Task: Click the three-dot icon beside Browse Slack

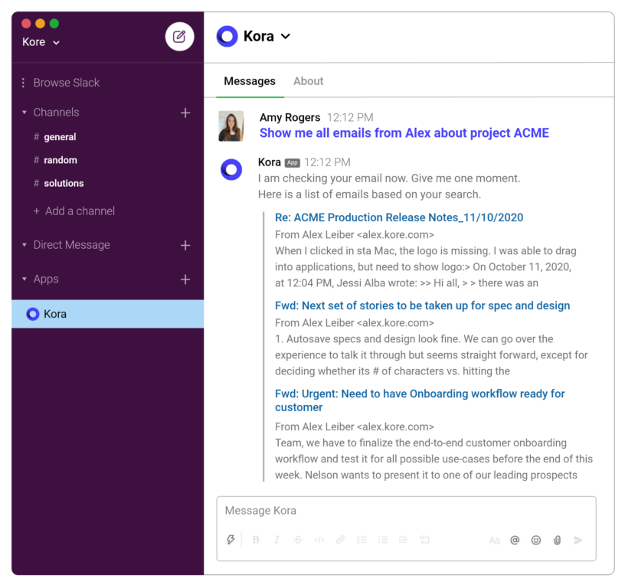Action: [x=23, y=83]
